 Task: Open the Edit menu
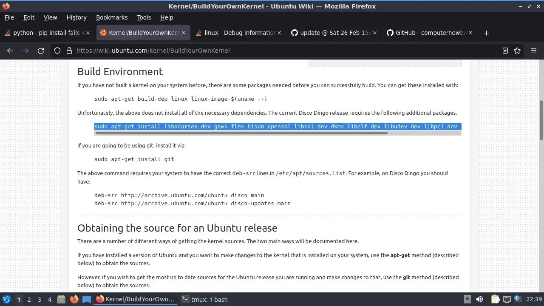click(28, 17)
